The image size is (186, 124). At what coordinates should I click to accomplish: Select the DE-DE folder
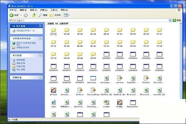click(x=80, y=31)
